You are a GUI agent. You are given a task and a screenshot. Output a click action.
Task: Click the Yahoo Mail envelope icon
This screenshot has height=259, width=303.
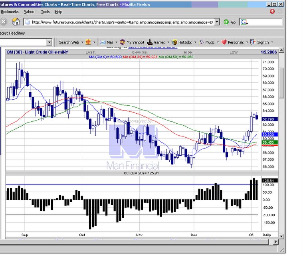point(103,42)
